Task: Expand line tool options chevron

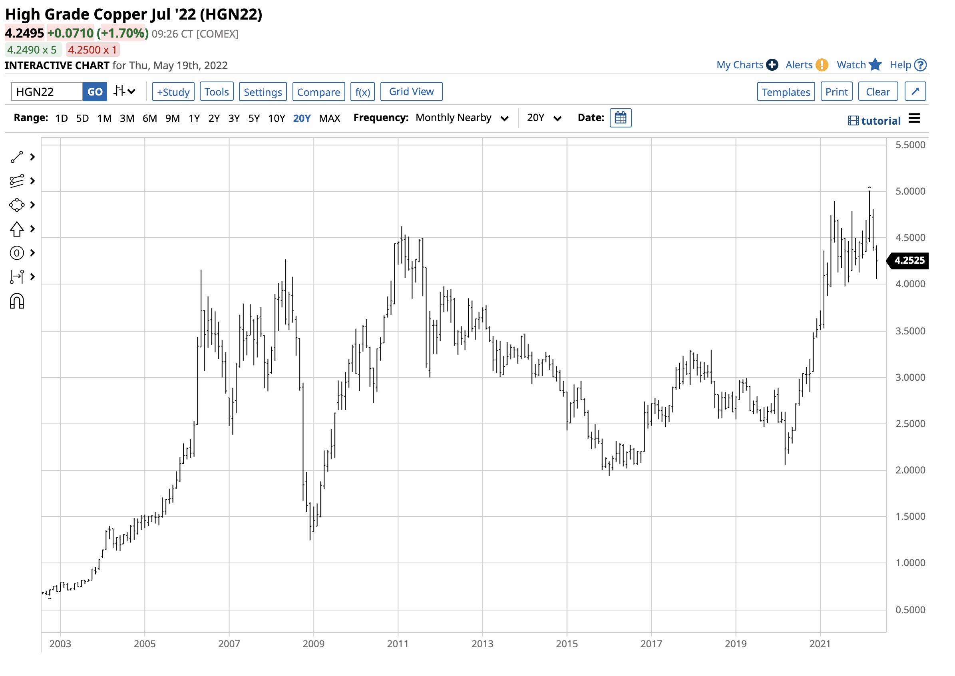Action: [32, 157]
